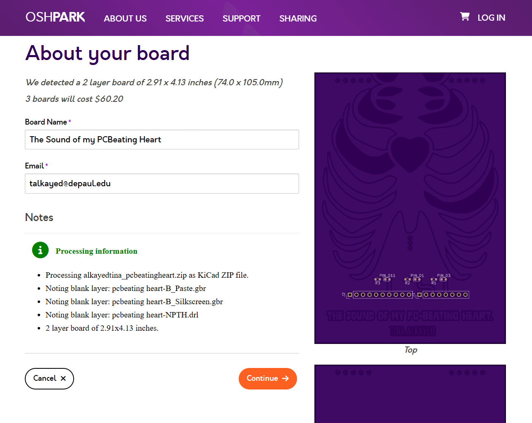Open the Services menu
This screenshot has height=423, width=532.
pyautogui.click(x=185, y=19)
